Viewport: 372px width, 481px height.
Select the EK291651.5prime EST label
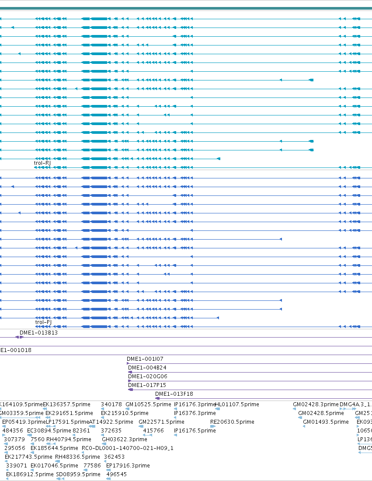tap(69, 413)
